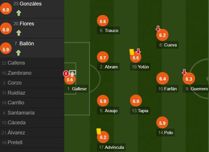Viewport: 209px width, 152px height.
Task: Click the green substitution arrow under Ballón
Action: click(x=19, y=52)
